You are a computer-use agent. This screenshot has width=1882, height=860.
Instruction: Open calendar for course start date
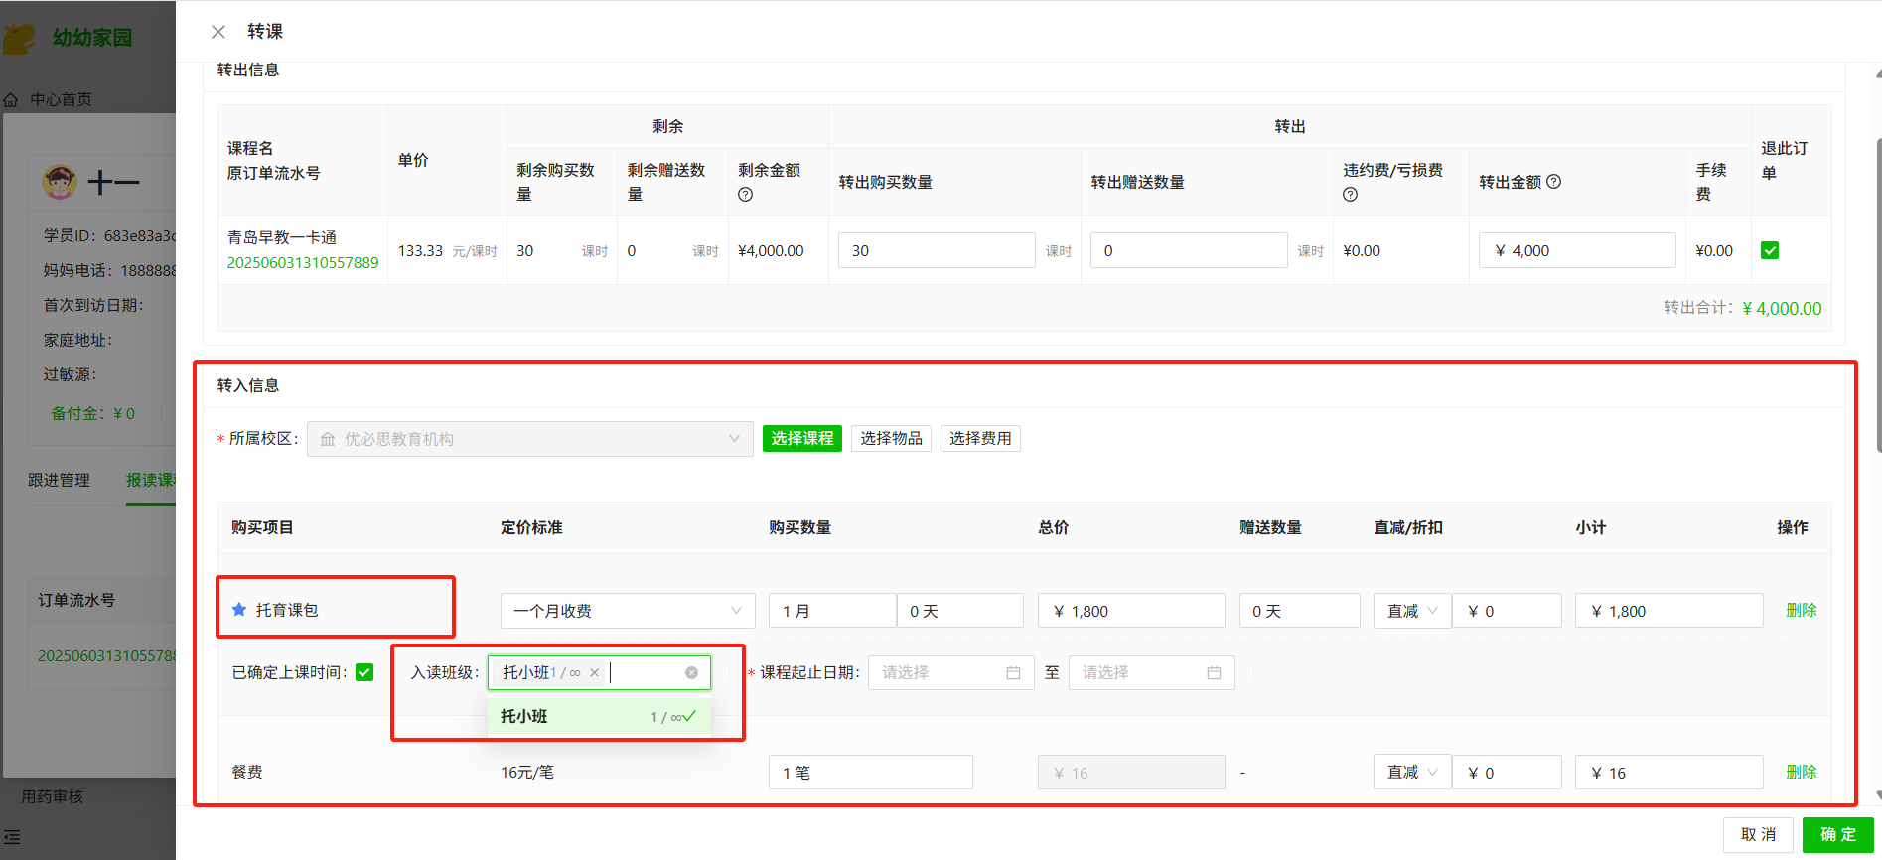click(1012, 673)
